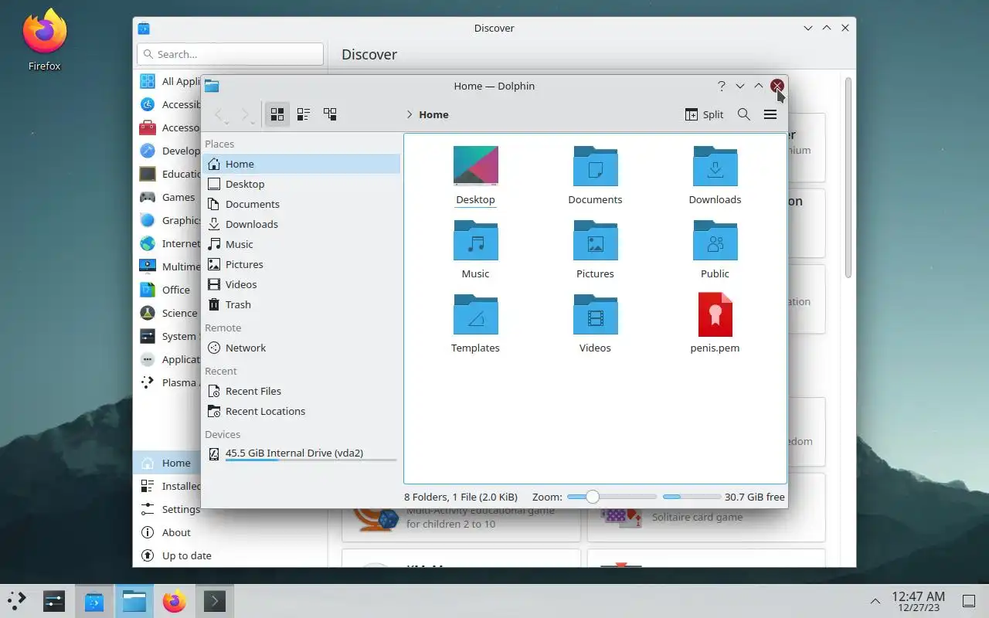This screenshot has height=618, width=989.
Task: Open the KDE application launcher
Action: tap(17, 601)
